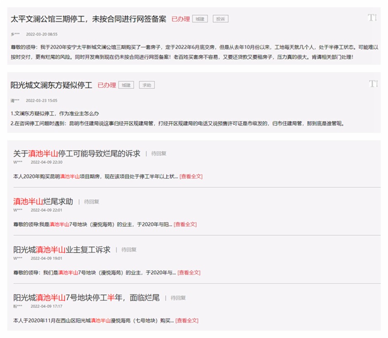Click 已办理 status on 太平文澜公馆 post

point(180,19)
